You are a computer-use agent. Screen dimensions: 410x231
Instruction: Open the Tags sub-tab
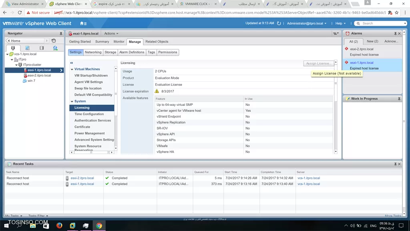pyautogui.click(x=151, y=52)
